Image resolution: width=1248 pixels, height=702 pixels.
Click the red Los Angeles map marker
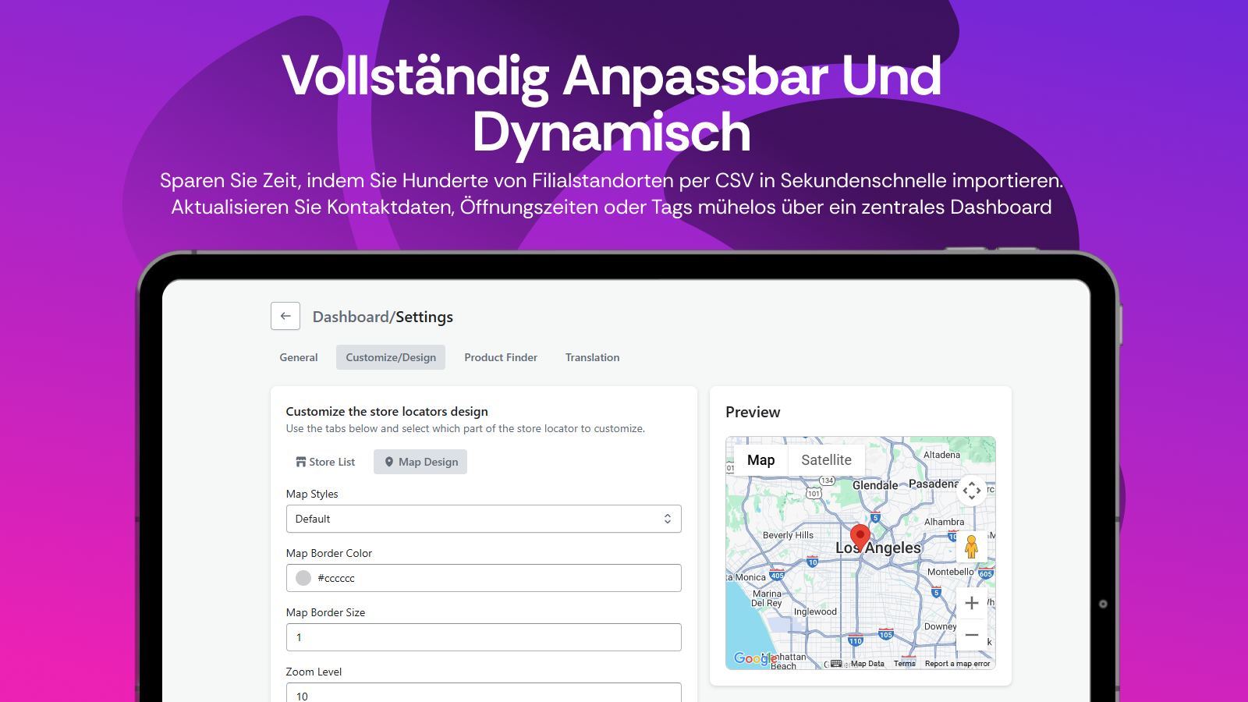(x=860, y=538)
